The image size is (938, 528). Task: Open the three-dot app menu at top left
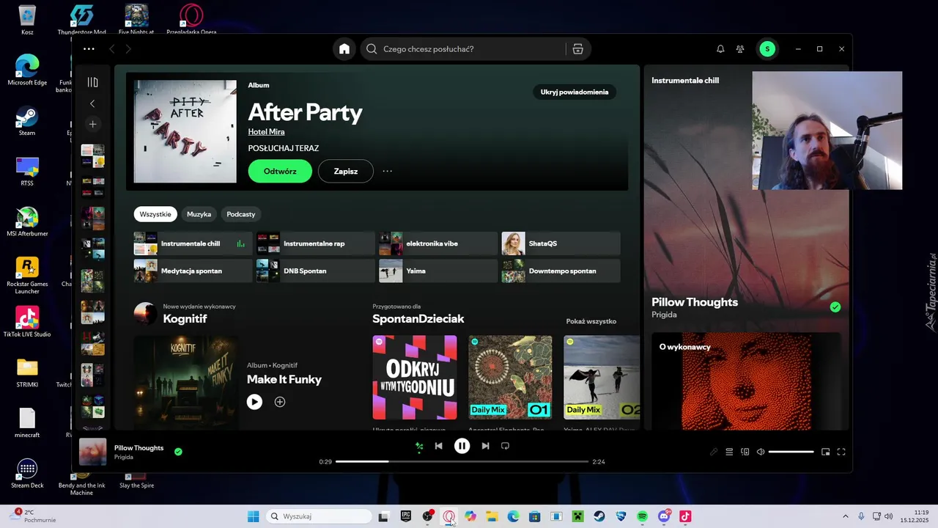(89, 49)
